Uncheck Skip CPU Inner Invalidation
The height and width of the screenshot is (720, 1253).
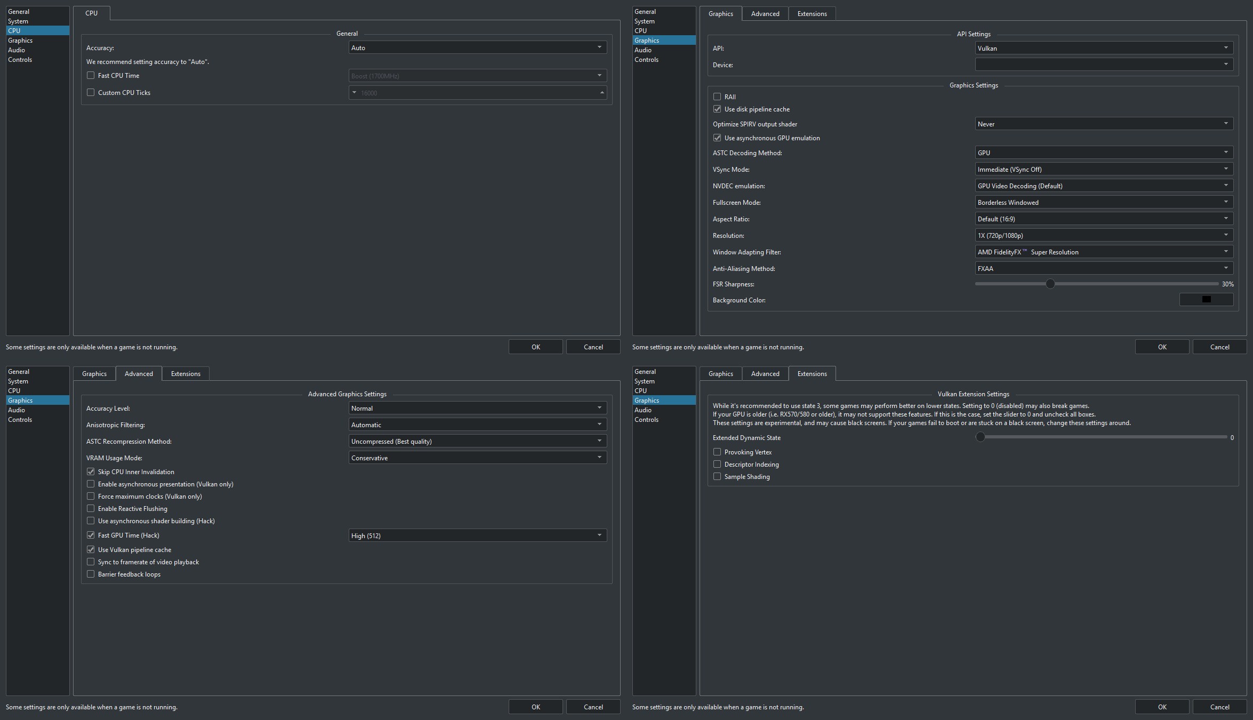point(91,472)
